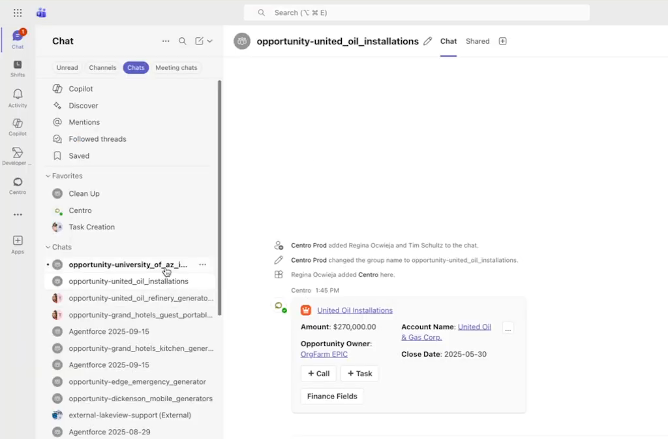Start a new chat with compose icon
The height and width of the screenshot is (439, 668).
pyautogui.click(x=199, y=41)
